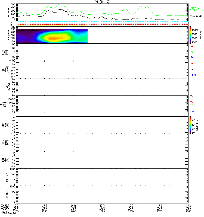Click the '10000' Keogram color bar tick
The width and height of the screenshot is (204, 217).
point(195,30)
